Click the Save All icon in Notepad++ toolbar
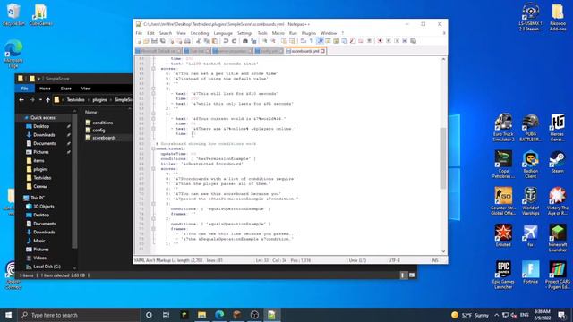The height and width of the screenshot is (322, 573). [163, 41]
